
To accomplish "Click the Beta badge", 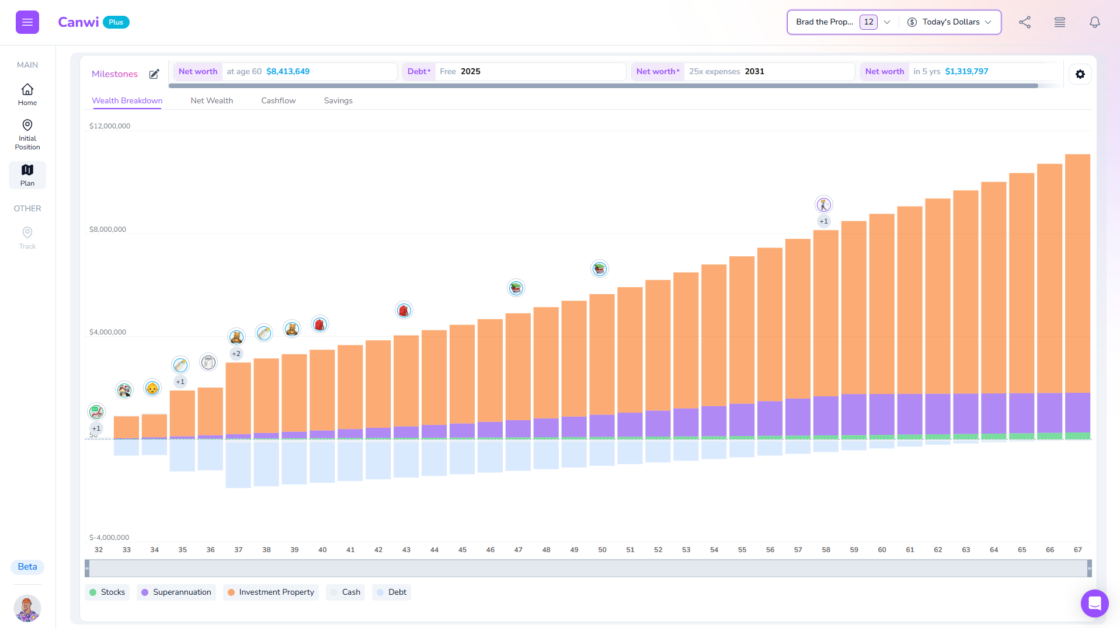I will point(27,567).
